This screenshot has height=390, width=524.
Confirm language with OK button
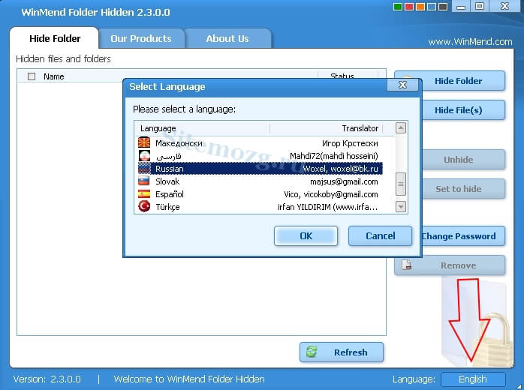pyautogui.click(x=306, y=236)
